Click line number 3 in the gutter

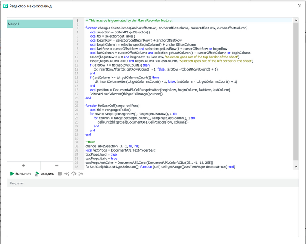[x=77, y=28]
